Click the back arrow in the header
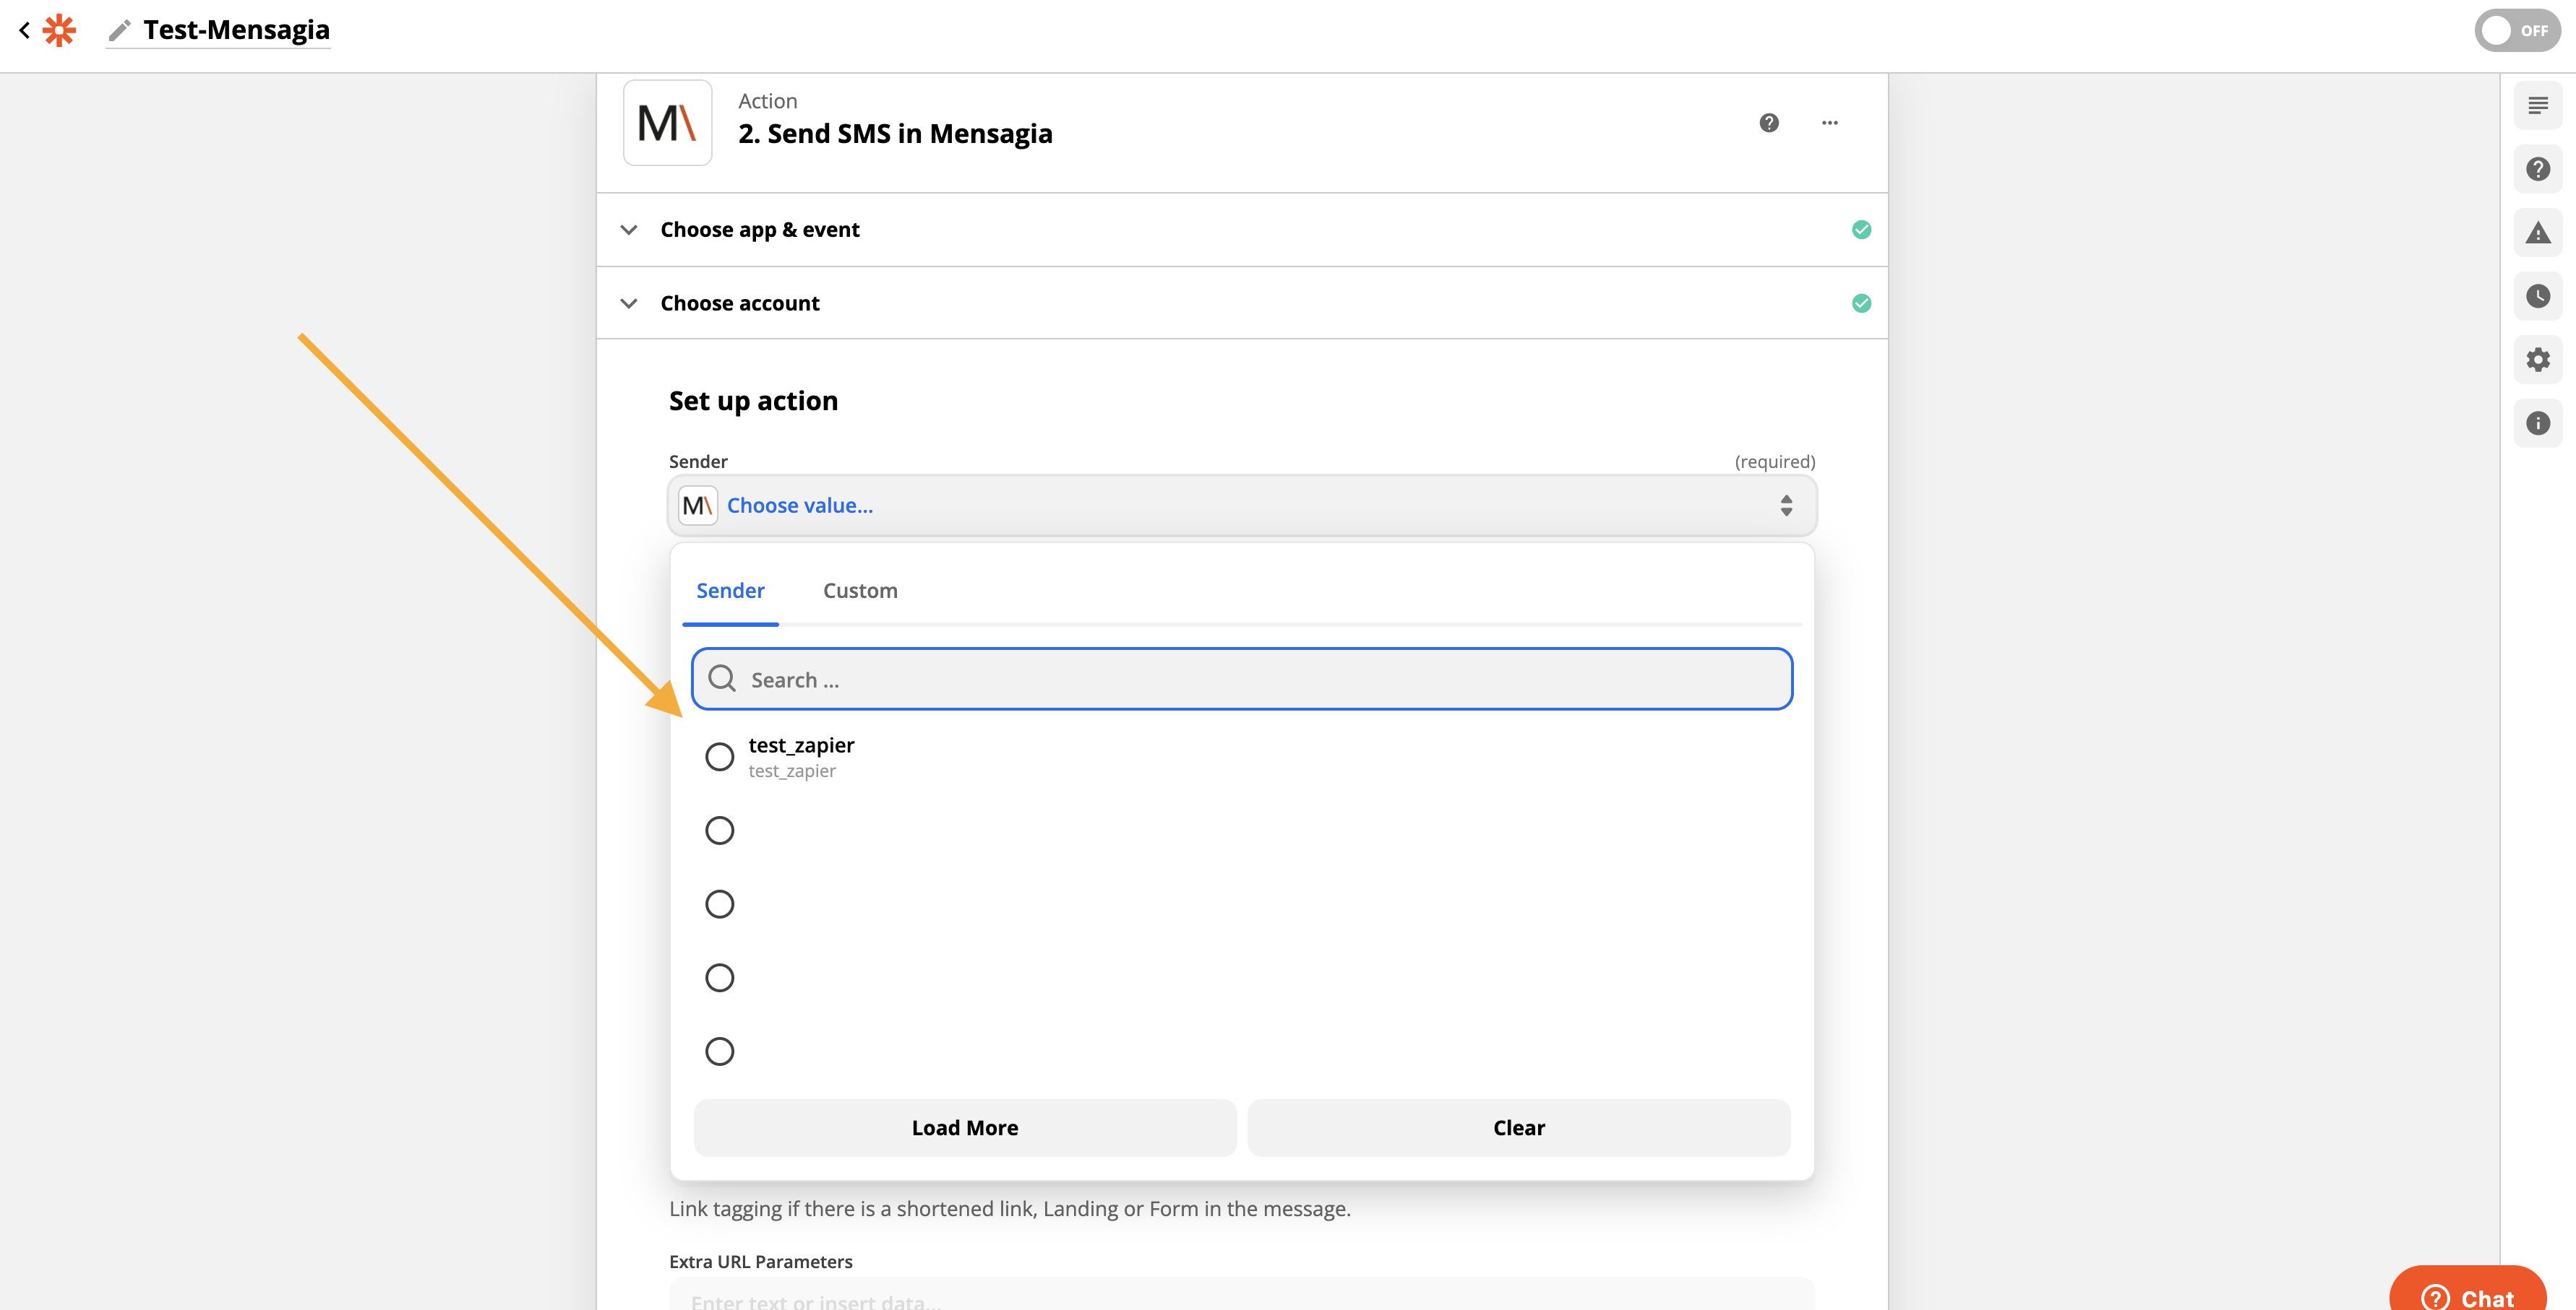This screenshot has width=2576, height=1310. tap(24, 30)
